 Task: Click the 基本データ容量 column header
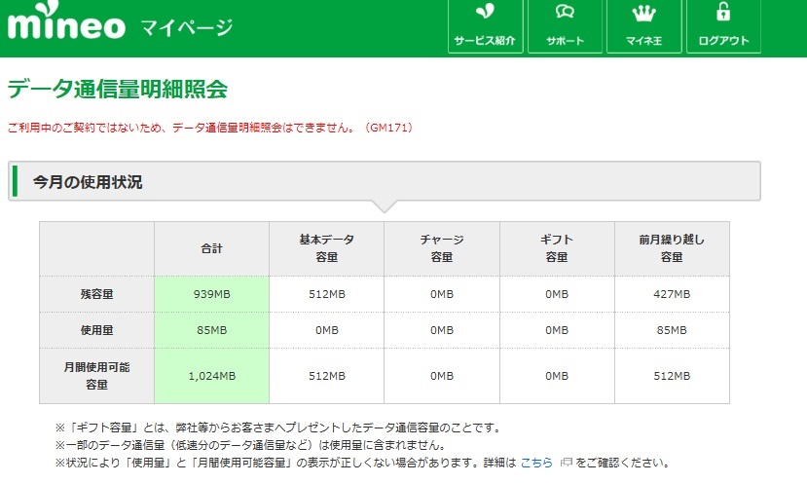pyautogui.click(x=326, y=248)
